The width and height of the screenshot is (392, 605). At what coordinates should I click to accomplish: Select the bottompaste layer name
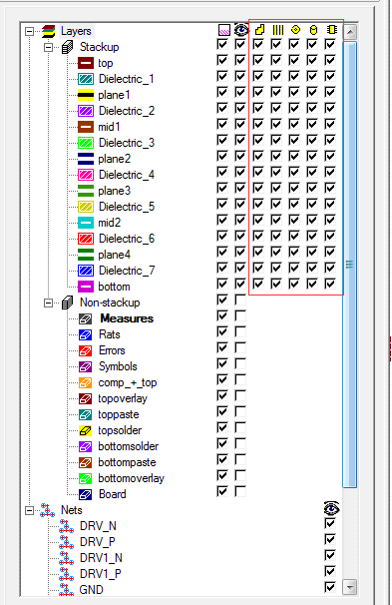[127, 462]
